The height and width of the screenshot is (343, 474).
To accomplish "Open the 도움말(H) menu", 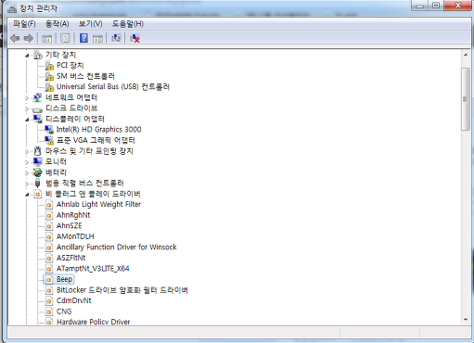I will 128,24.
